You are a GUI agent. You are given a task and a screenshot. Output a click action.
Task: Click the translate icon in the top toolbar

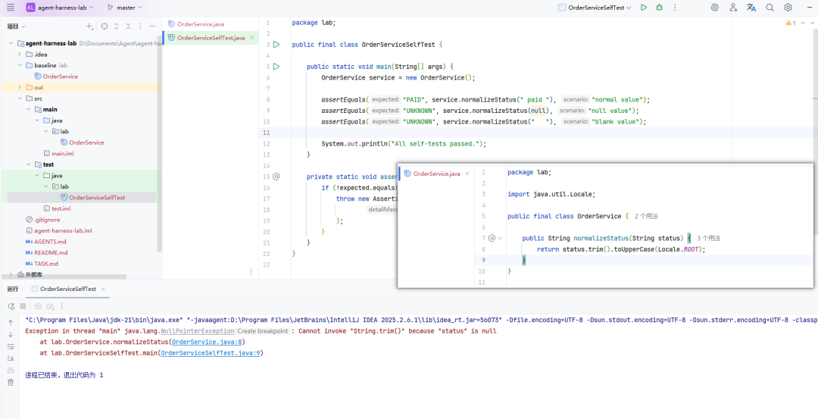coord(751,8)
